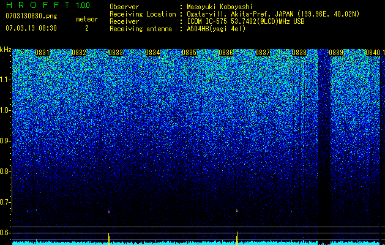This screenshot has width=385, height=245.
Task: Click the 0.8 kHz axis tick label
Action: point(5,171)
